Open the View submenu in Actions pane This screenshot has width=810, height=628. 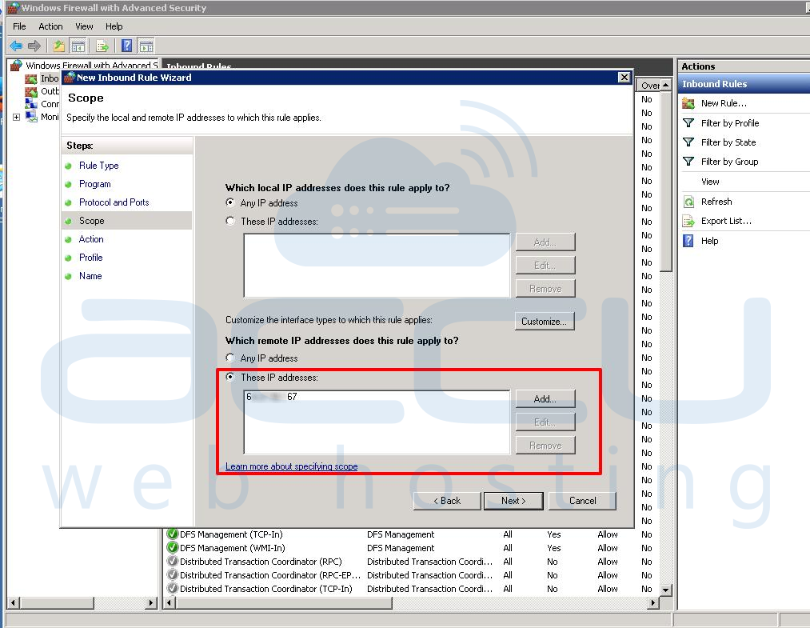tap(710, 182)
